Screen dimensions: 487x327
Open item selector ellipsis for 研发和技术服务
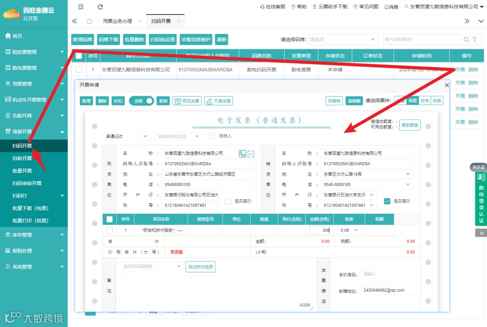[180, 230]
